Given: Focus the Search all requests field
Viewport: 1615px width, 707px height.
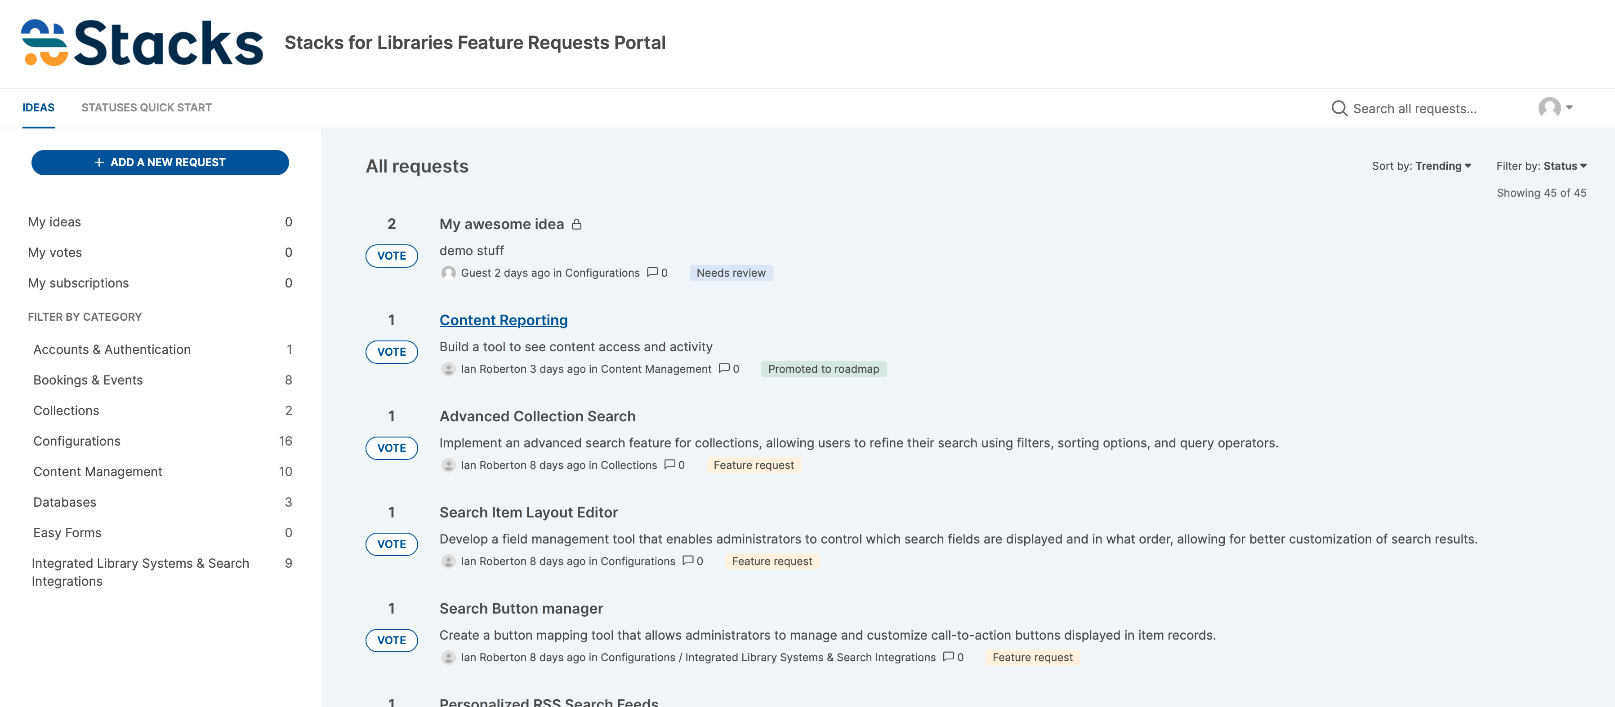Looking at the screenshot, I should [x=1414, y=109].
